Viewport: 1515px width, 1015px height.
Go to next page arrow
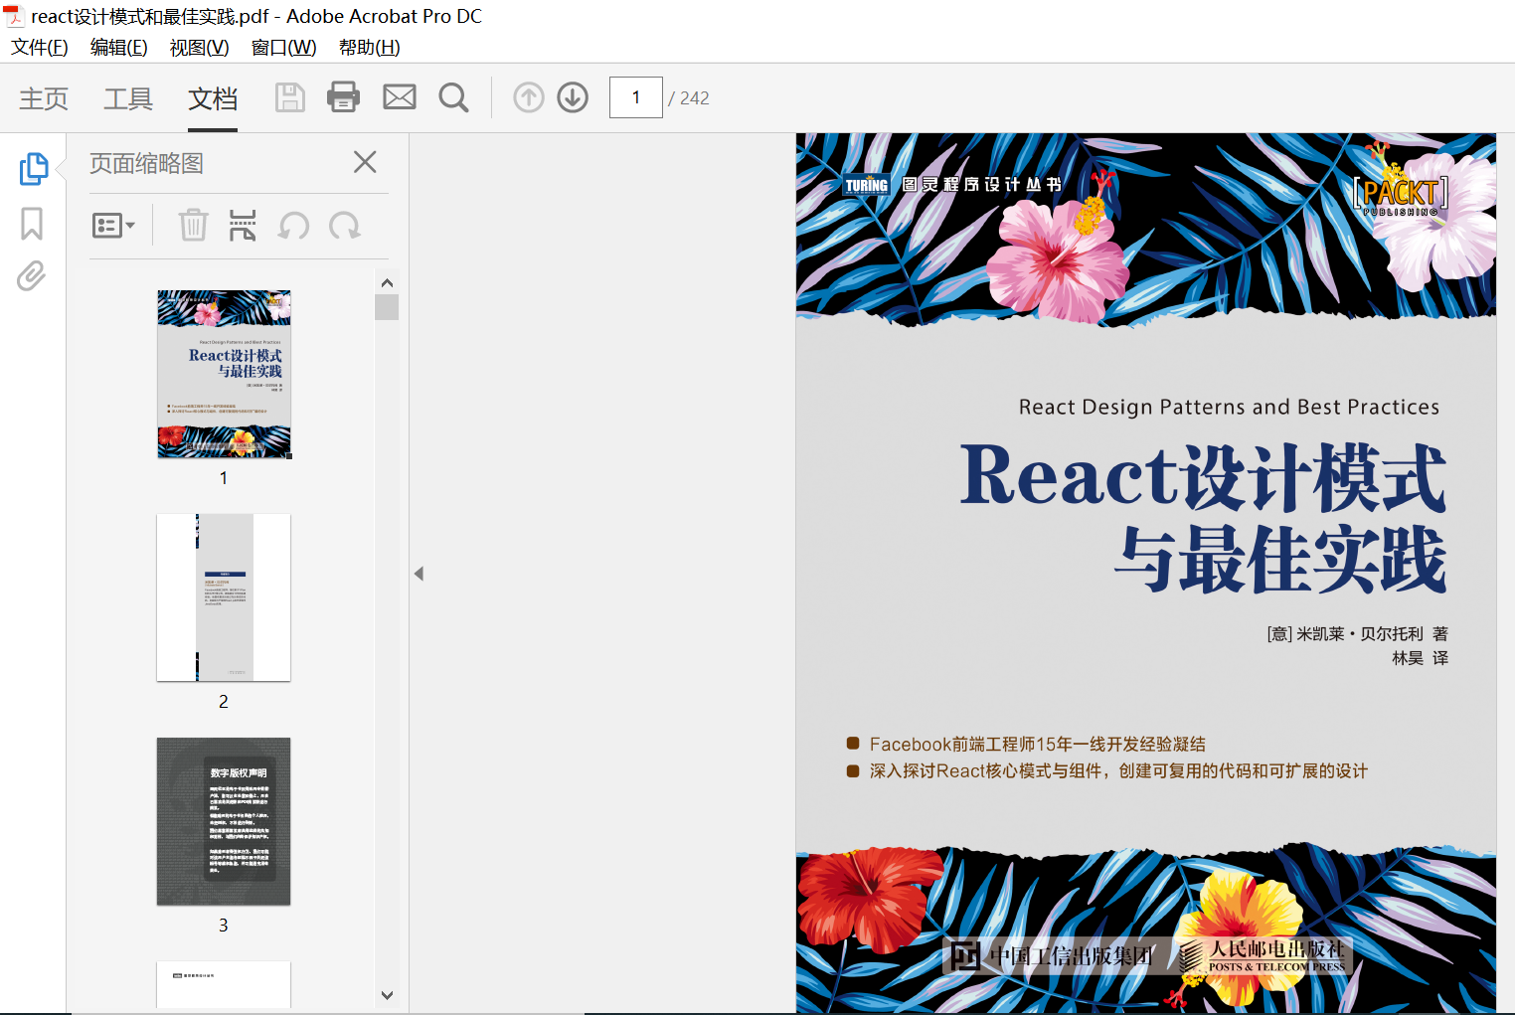(573, 97)
